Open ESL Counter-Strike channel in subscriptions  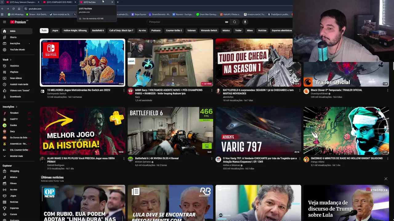17,150
